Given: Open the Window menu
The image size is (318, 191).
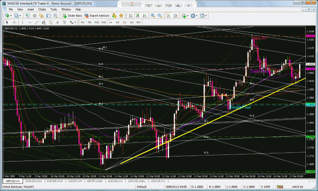Looking at the screenshot, I should (x=66, y=9).
